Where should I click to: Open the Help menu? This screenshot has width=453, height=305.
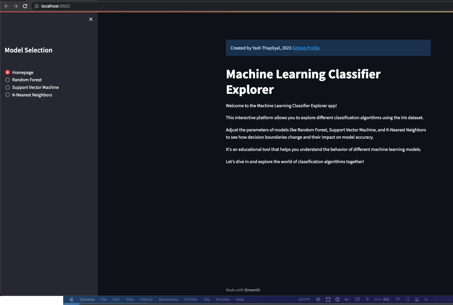(240, 299)
